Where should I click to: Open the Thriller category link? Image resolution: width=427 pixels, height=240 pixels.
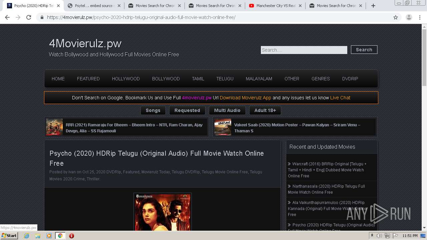pos(93,179)
